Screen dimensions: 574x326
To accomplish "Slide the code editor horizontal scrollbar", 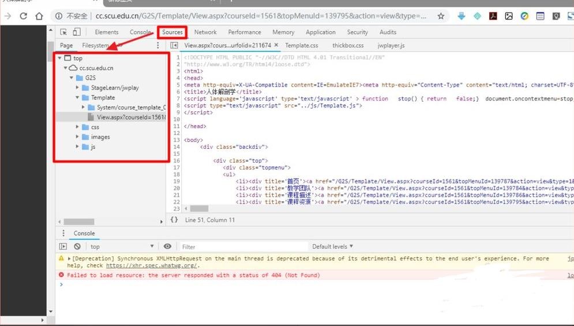I will 199,208.
